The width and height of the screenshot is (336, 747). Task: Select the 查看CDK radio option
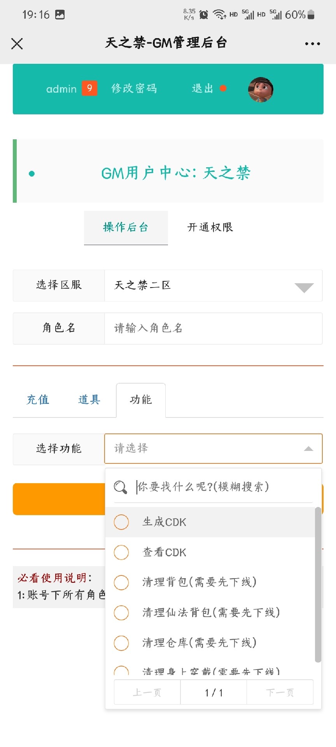pos(121,552)
